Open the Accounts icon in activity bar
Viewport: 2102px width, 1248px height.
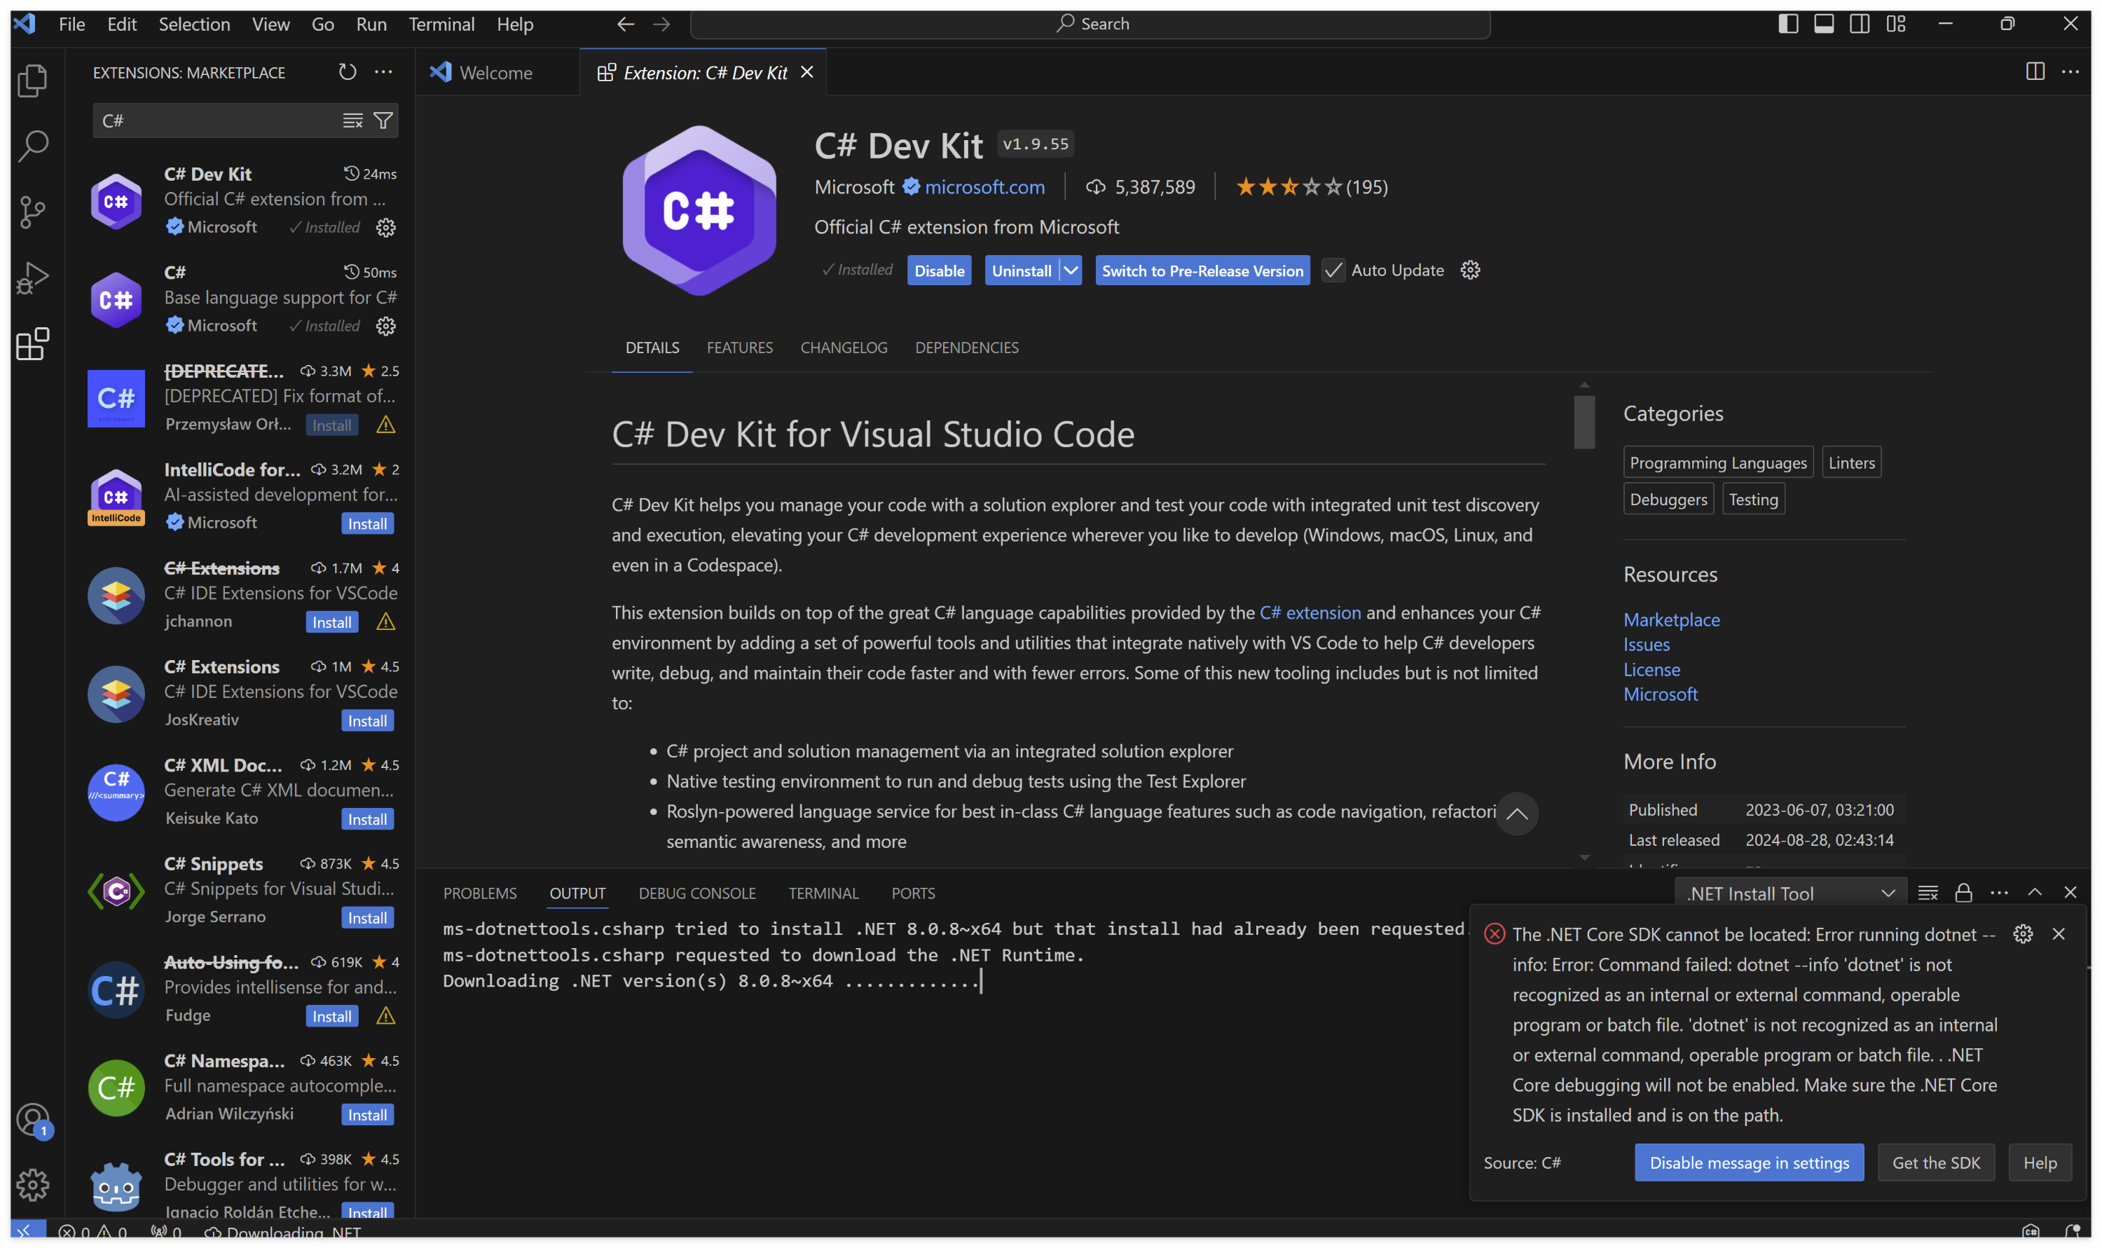click(x=33, y=1119)
